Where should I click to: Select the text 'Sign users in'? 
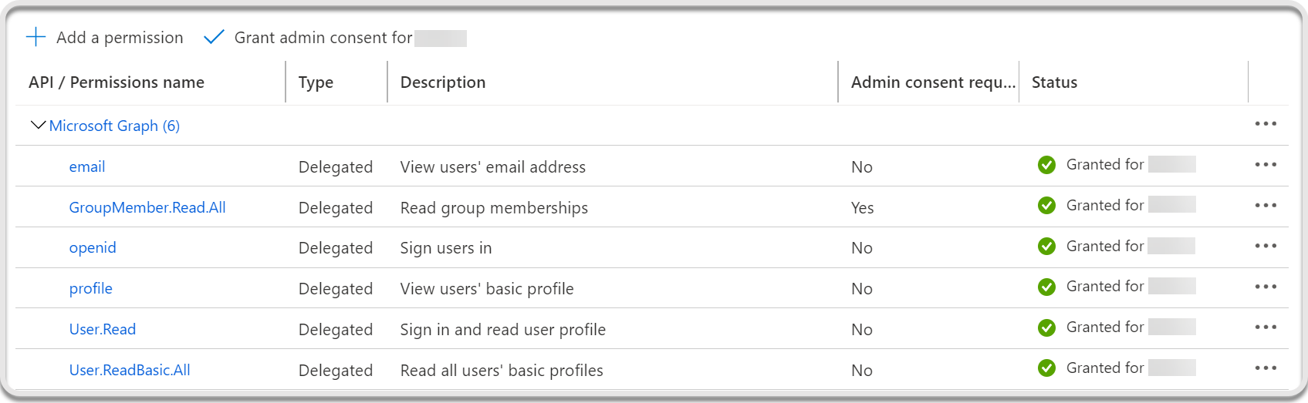click(446, 248)
